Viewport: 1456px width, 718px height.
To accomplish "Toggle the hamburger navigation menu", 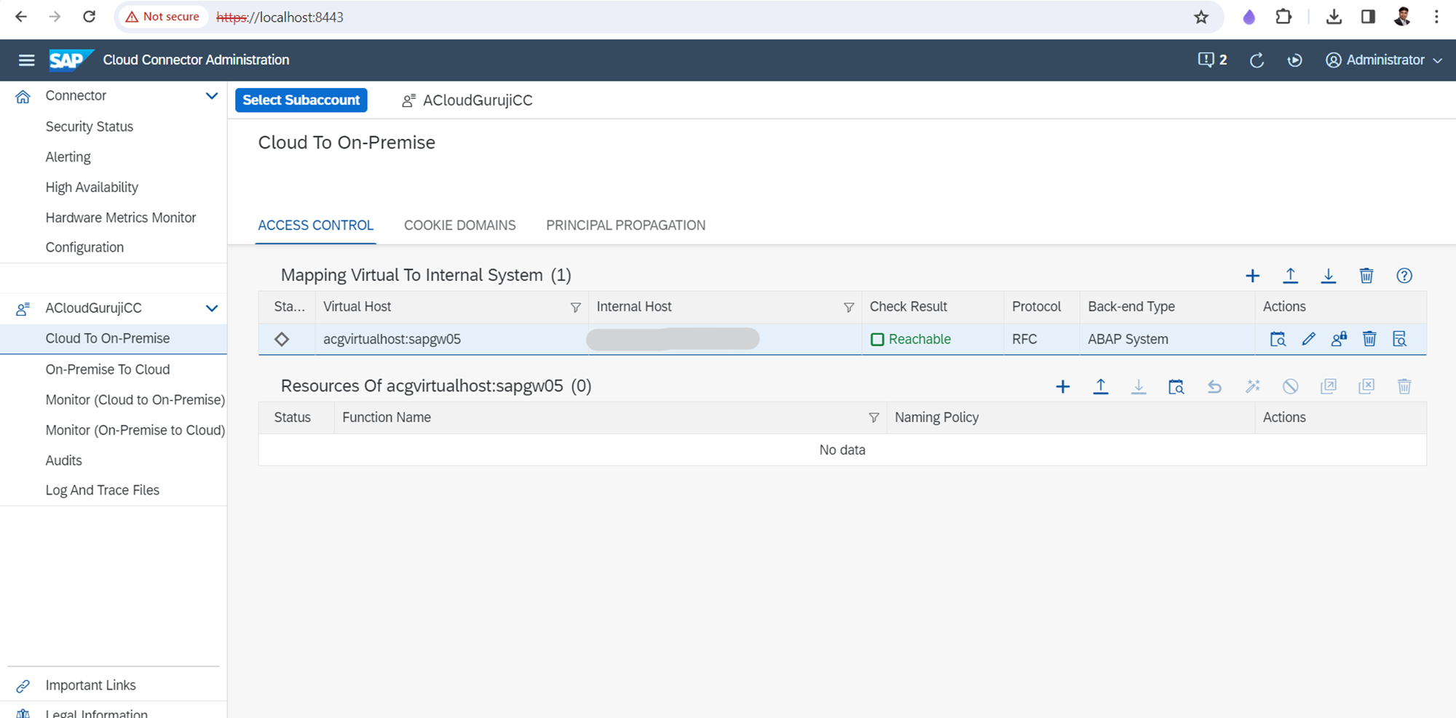I will tap(26, 60).
